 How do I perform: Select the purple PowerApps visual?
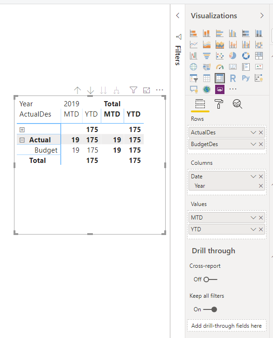click(220, 89)
